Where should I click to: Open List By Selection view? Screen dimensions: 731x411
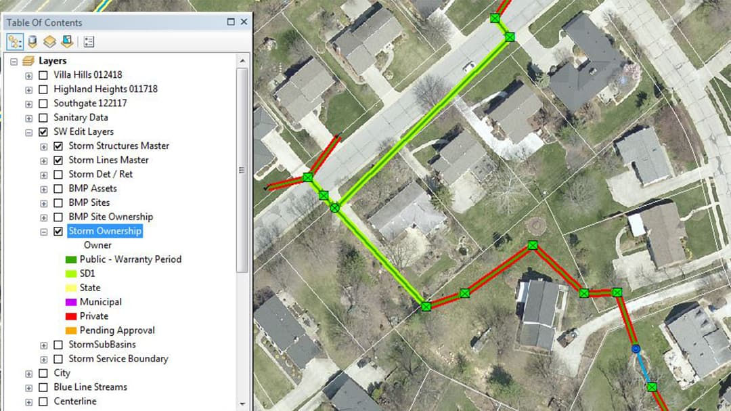coord(66,41)
